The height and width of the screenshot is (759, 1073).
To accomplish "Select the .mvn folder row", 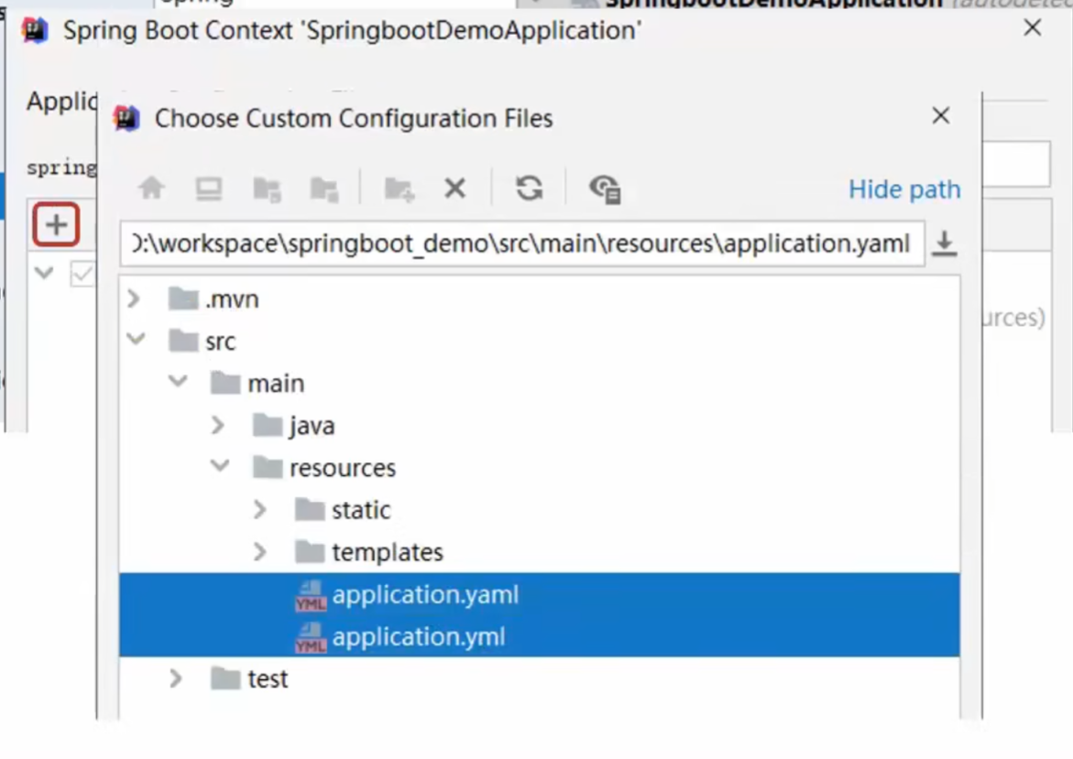I will [x=539, y=298].
